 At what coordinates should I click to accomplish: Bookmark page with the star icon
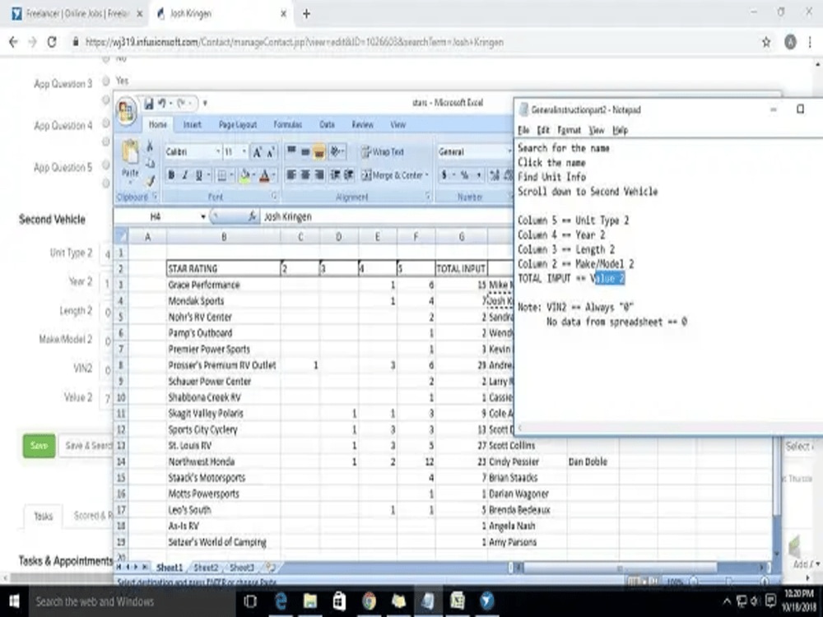coord(766,42)
